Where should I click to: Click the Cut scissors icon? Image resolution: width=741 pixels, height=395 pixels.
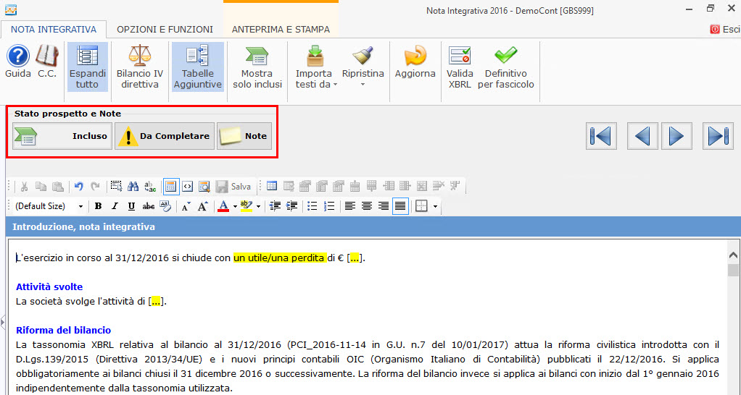point(24,186)
